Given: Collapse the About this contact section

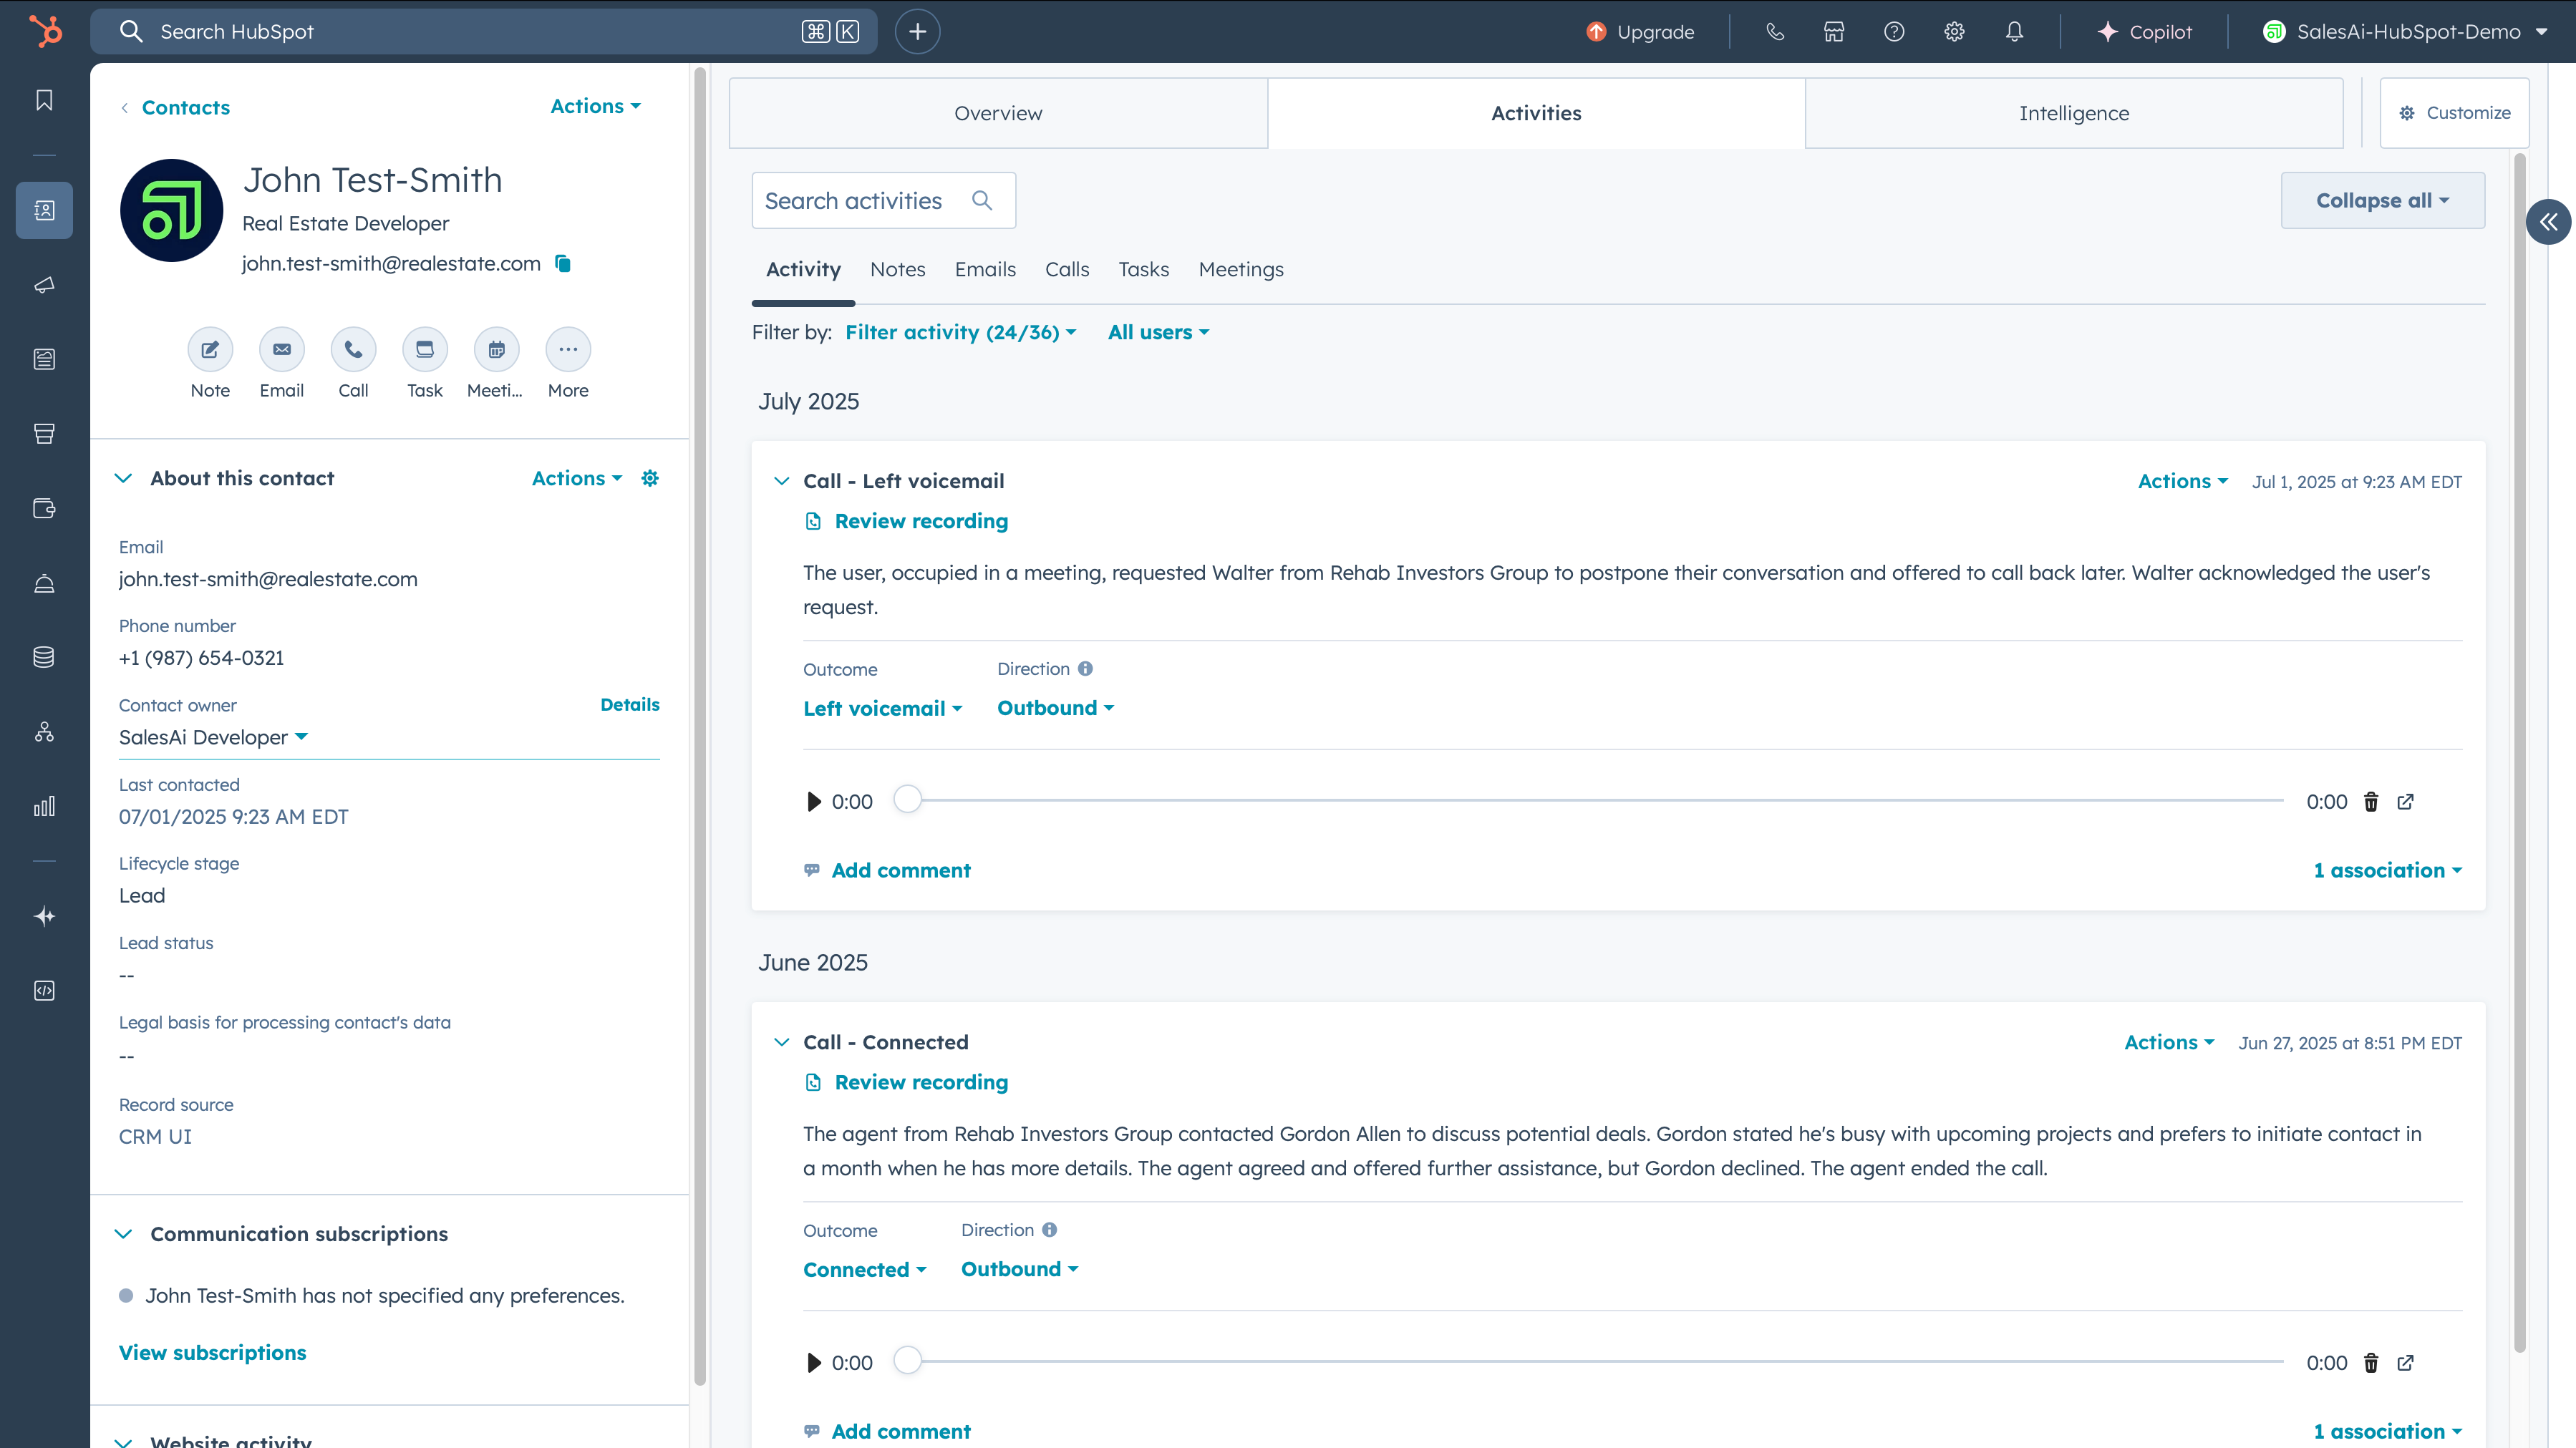Looking at the screenshot, I should pos(123,478).
